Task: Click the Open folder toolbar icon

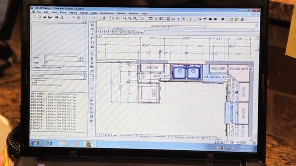Action: [45, 17]
